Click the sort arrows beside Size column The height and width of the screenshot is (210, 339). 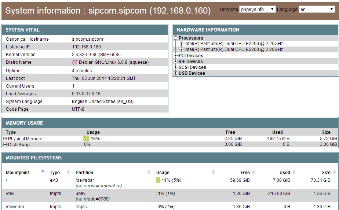(335, 172)
